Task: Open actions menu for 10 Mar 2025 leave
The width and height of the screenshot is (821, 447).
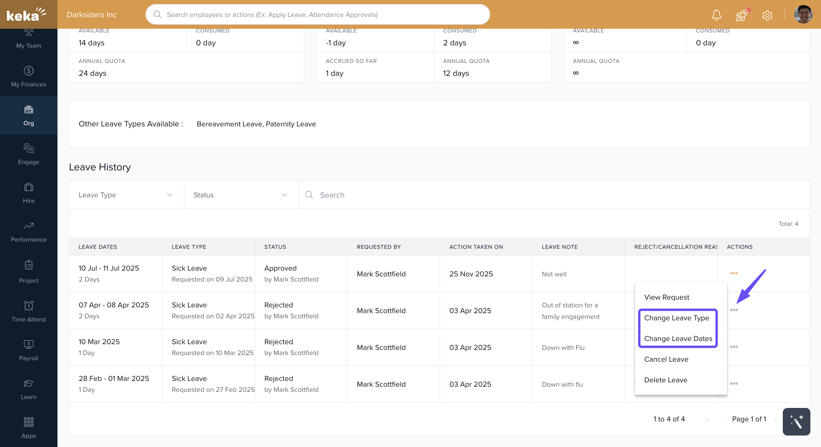Action: [x=734, y=347]
